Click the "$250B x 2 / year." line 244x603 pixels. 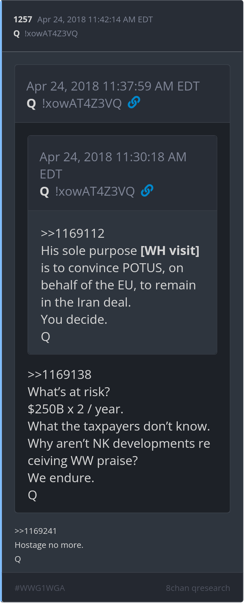[x=75, y=409]
